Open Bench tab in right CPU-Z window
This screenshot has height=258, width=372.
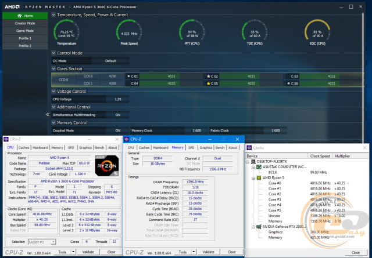tap(220, 147)
